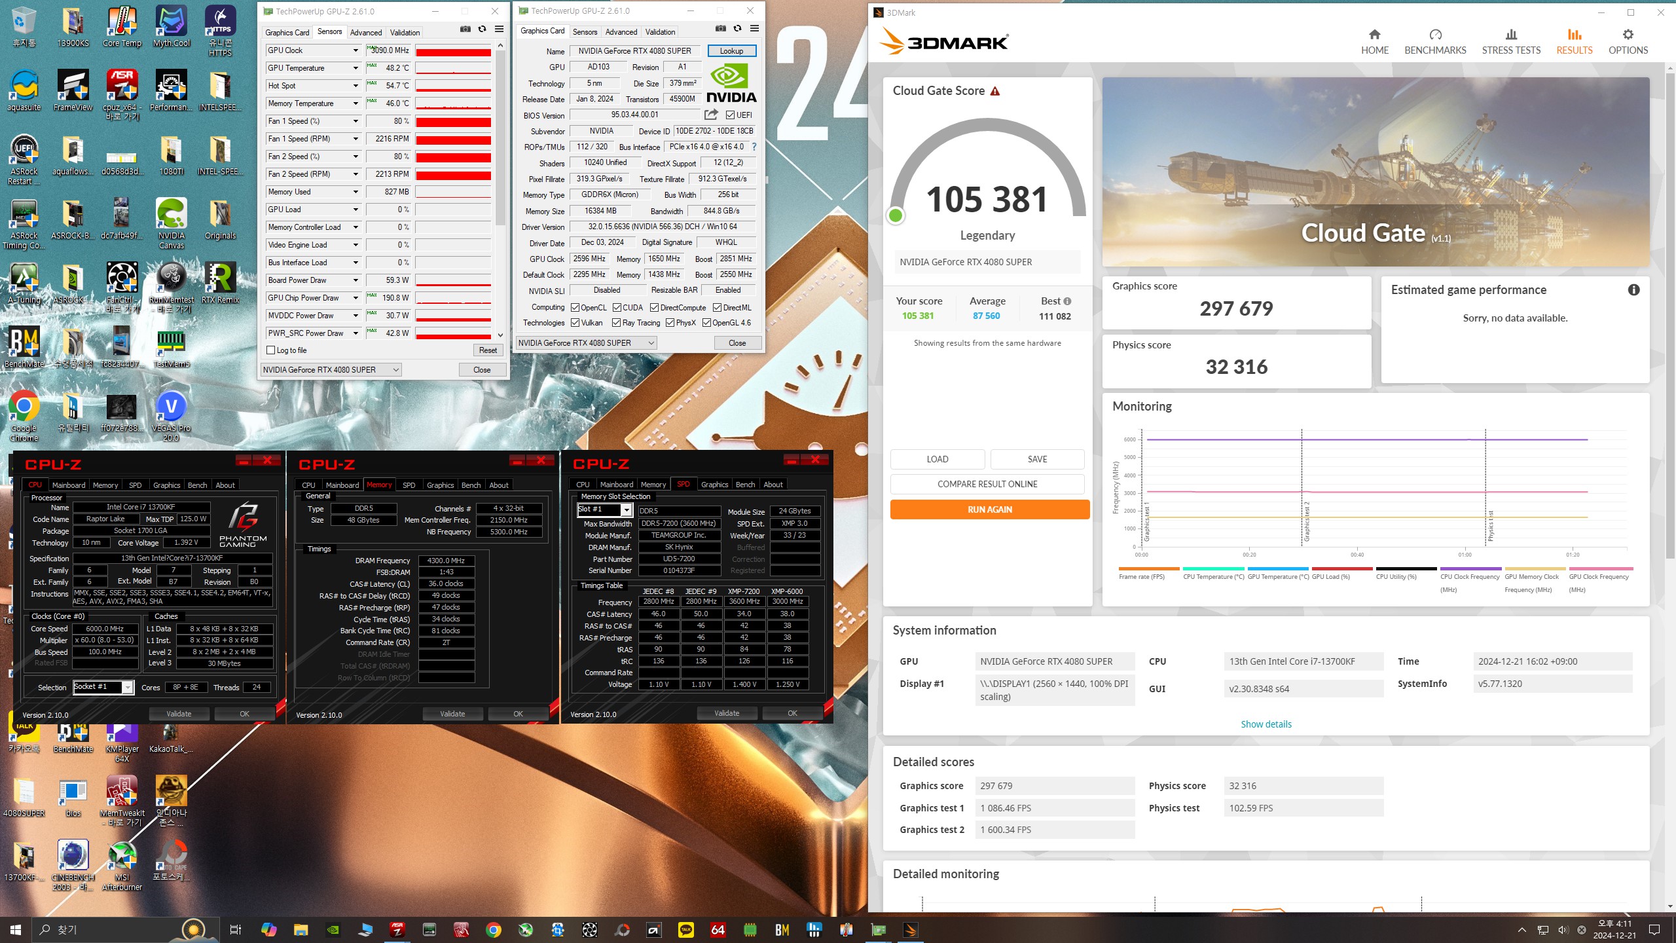Expand Board Power Draw sensor dropdown
This screenshot has height=943, width=1676.
[355, 280]
